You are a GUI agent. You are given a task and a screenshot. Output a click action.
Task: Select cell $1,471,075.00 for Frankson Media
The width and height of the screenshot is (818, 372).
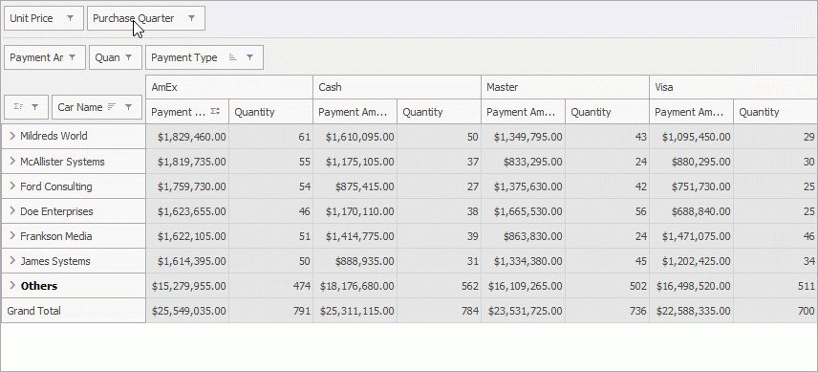click(691, 236)
